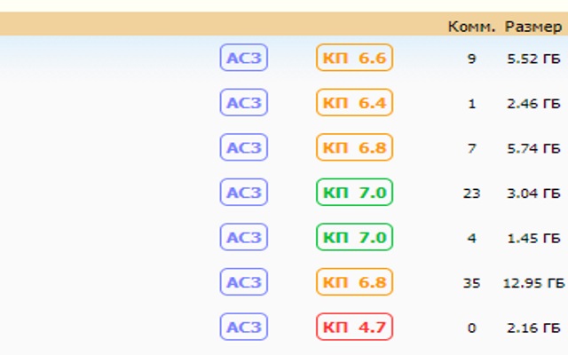Image resolution: width=568 pixels, height=355 pixels.
Task: Click AC3 badge in the 3.04 ГБ row
Action: click(244, 193)
